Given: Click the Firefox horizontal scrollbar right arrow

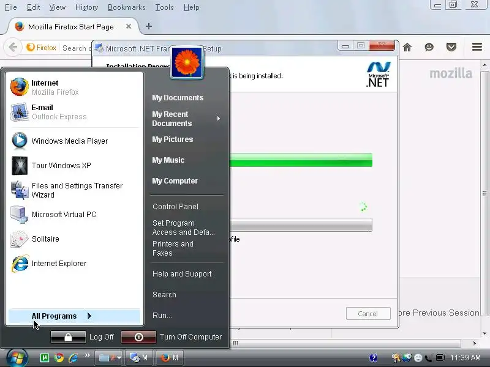Looking at the screenshot, I should [475, 343].
